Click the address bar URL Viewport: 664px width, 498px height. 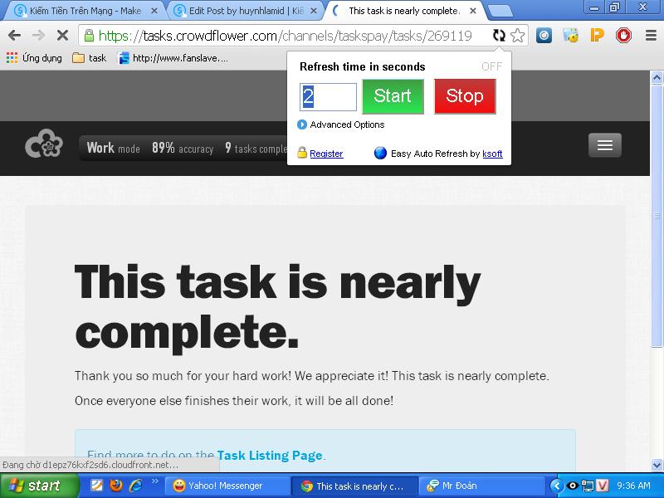(286, 36)
